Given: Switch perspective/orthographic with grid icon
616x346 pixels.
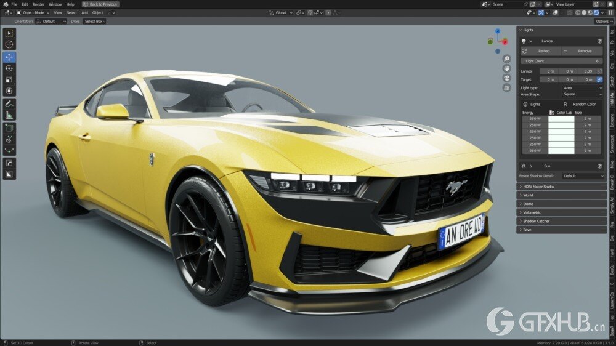Looking at the screenshot, I should (507, 87).
